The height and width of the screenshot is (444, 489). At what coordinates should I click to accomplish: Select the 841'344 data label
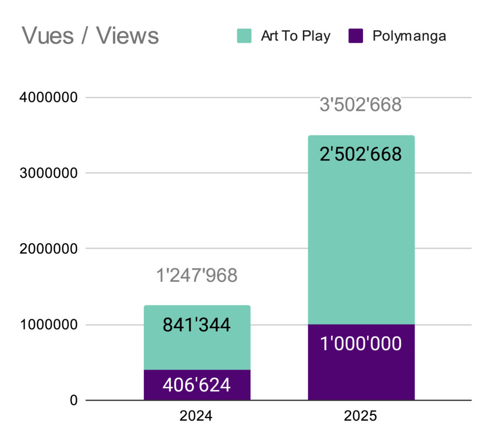pos(197,325)
